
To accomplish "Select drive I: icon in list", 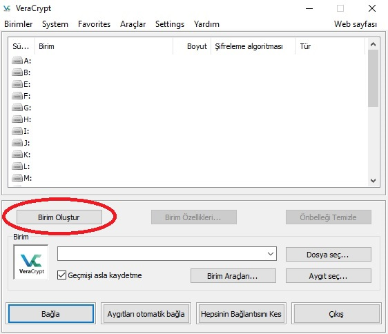I will coord(17,131).
